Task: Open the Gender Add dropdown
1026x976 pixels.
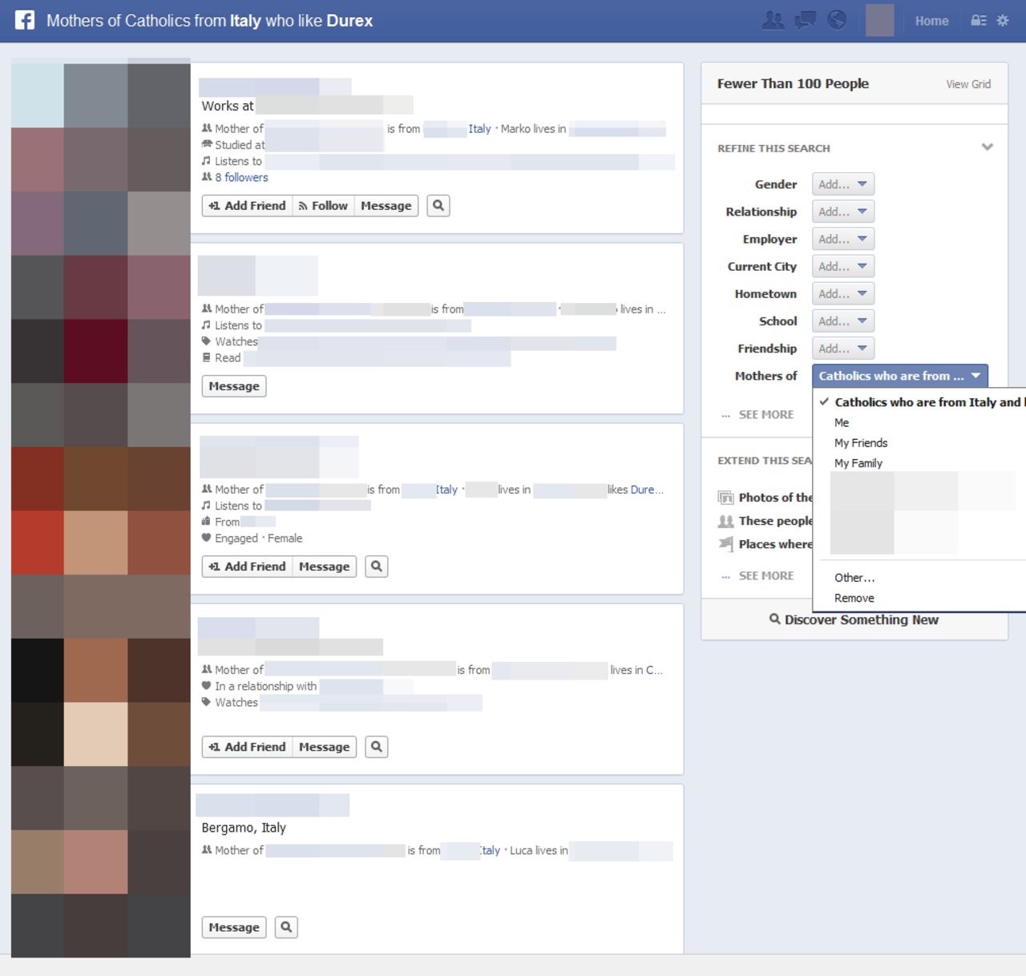Action: tap(842, 184)
